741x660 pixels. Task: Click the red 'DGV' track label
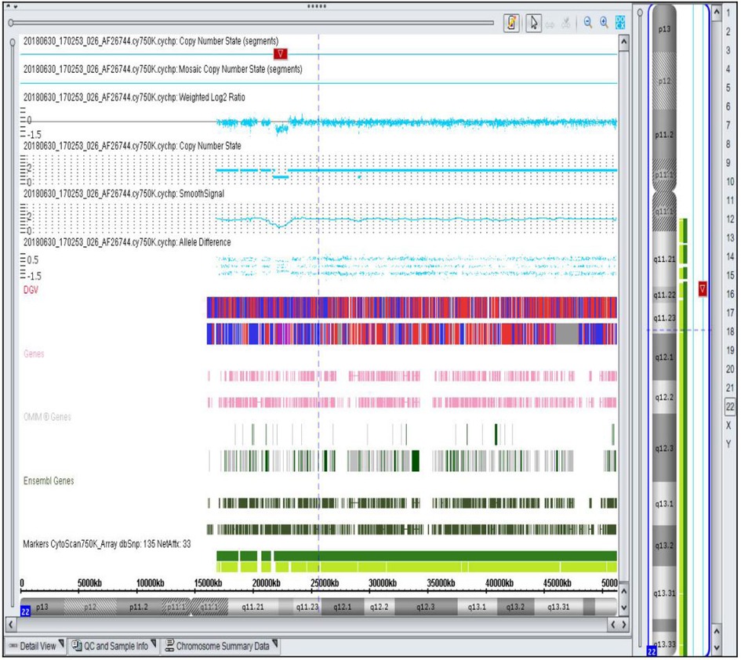[x=31, y=289]
